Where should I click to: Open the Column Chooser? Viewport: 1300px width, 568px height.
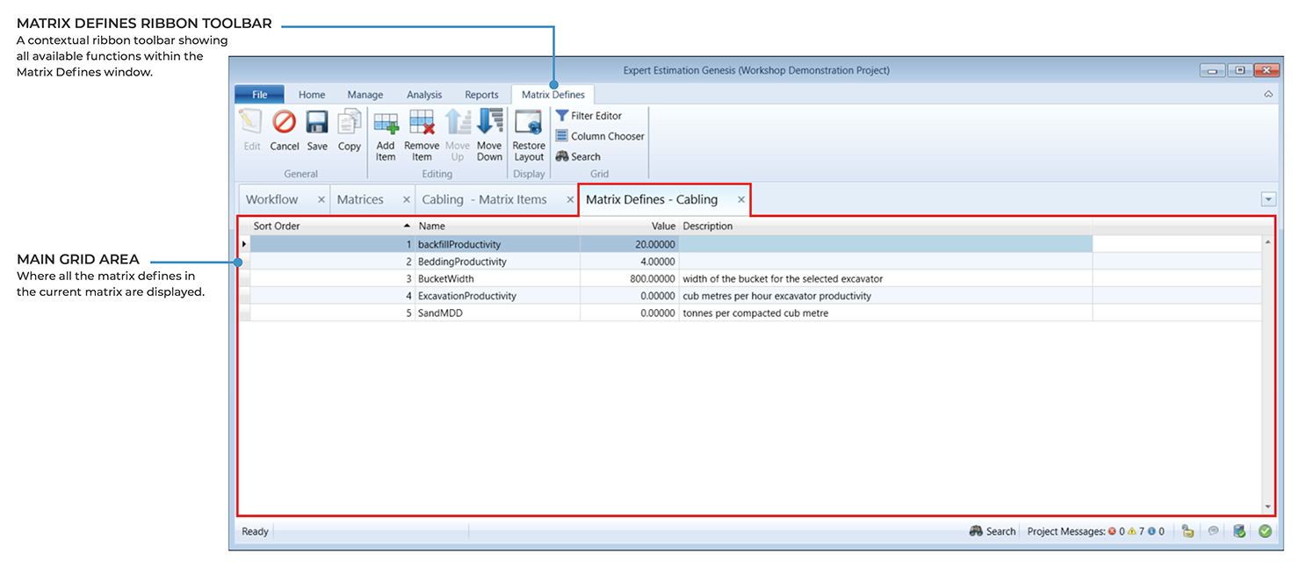click(600, 136)
